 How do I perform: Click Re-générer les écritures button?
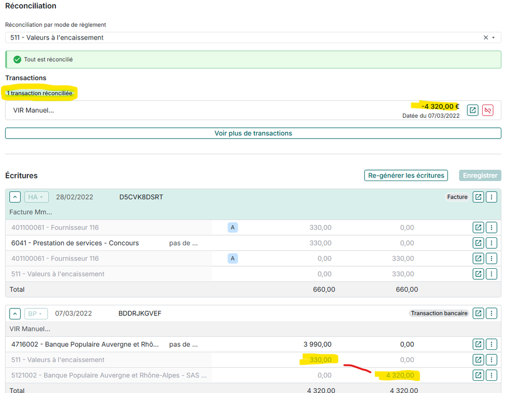[405, 175]
